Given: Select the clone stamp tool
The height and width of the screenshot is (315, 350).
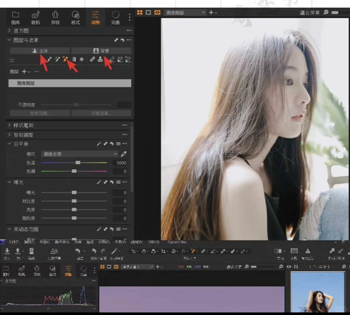Looking at the screenshot, I should pyautogui.click(x=100, y=59).
